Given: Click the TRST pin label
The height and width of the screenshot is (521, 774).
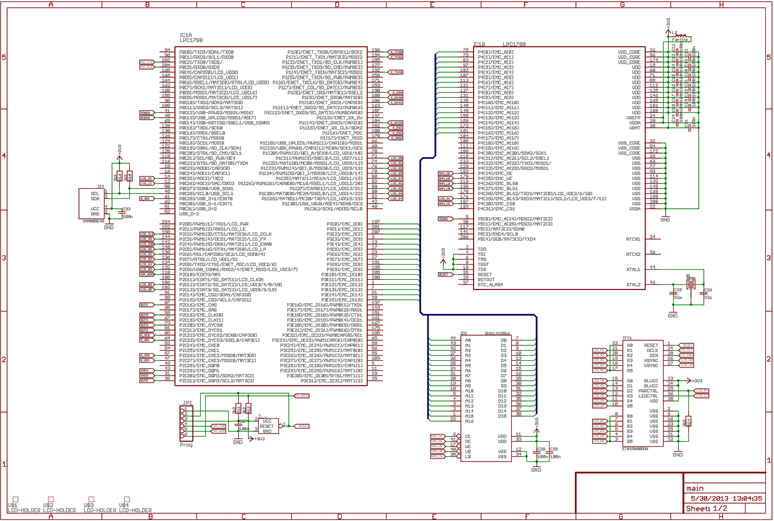Looking at the screenshot, I should coord(483,265).
